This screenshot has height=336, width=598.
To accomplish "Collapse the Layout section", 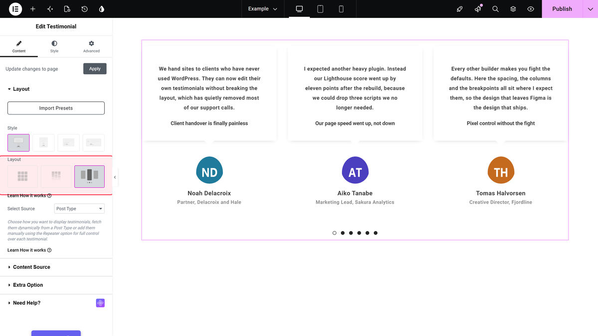I will coord(56,89).
